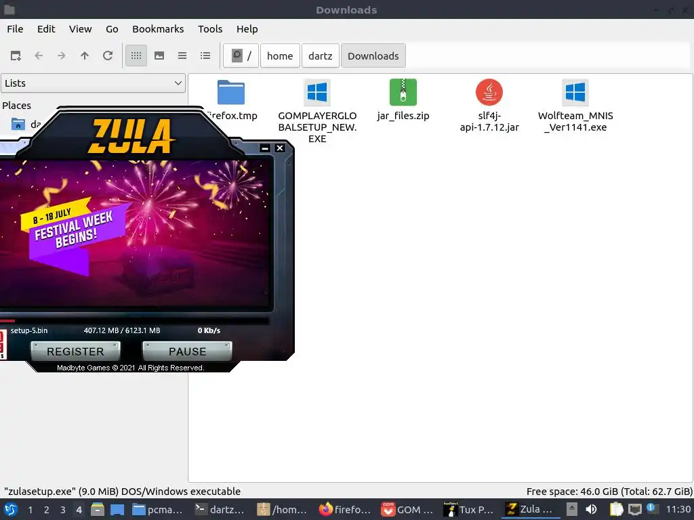Switch to detailed list view mode
The image size is (694, 520).
205,56
